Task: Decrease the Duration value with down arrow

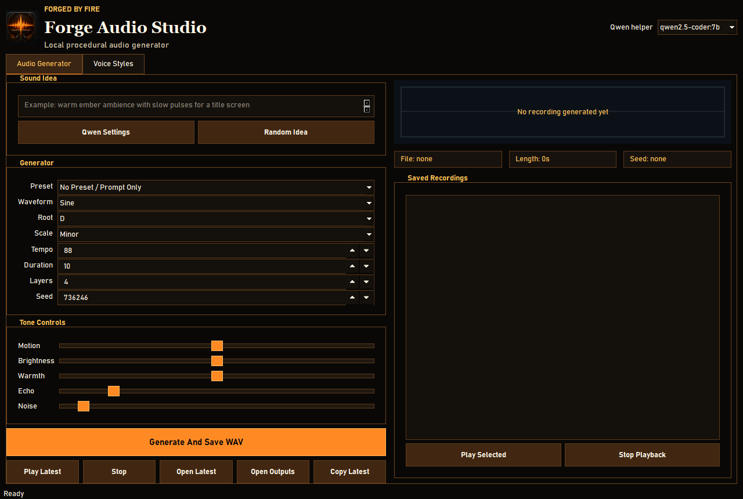Action: tap(366, 266)
